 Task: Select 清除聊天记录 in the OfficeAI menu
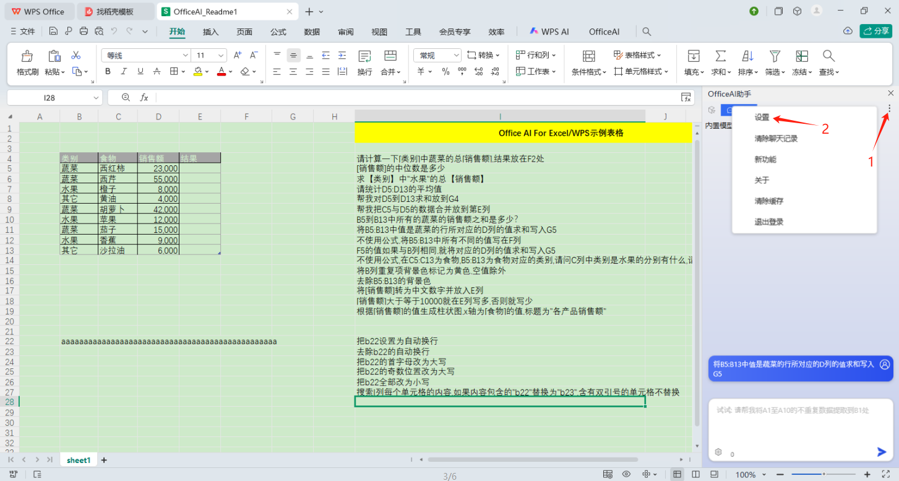[x=776, y=138]
